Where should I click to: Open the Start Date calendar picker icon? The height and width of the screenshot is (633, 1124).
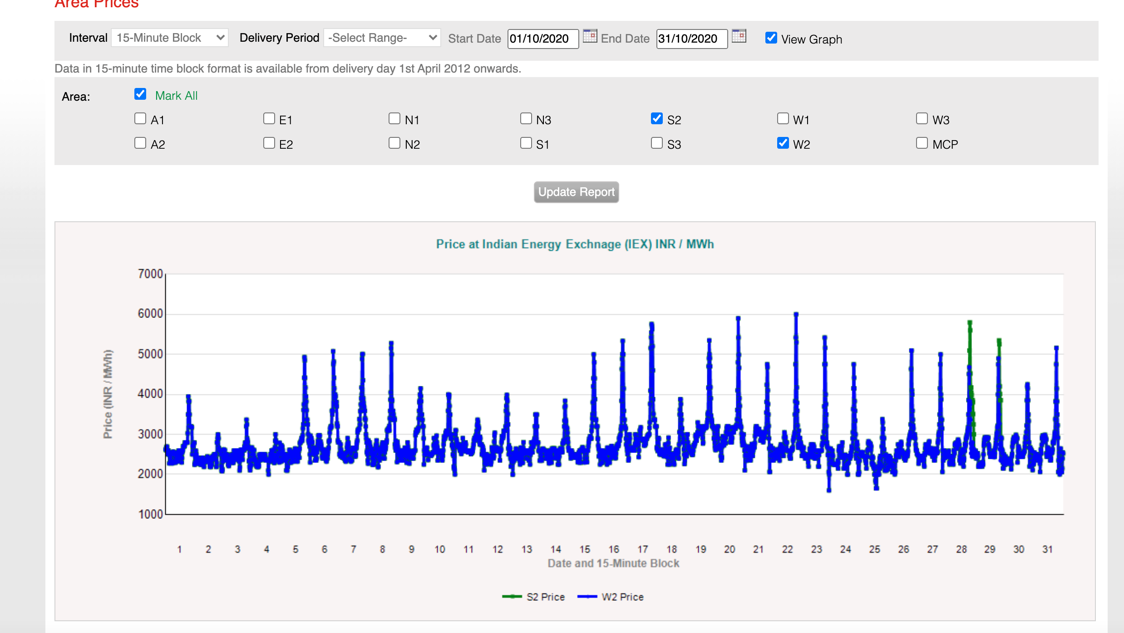[x=590, y=36]
